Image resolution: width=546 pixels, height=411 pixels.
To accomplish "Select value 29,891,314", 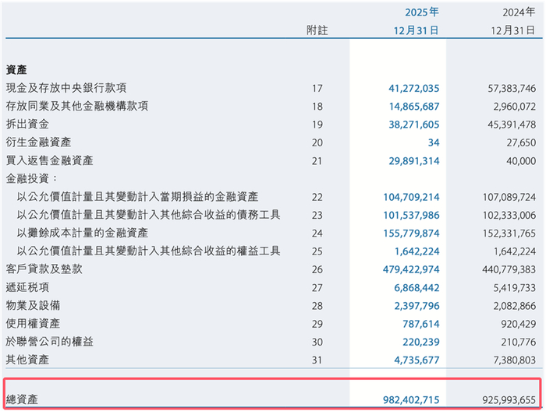I will pyautogui.click(x=413, y=161).
